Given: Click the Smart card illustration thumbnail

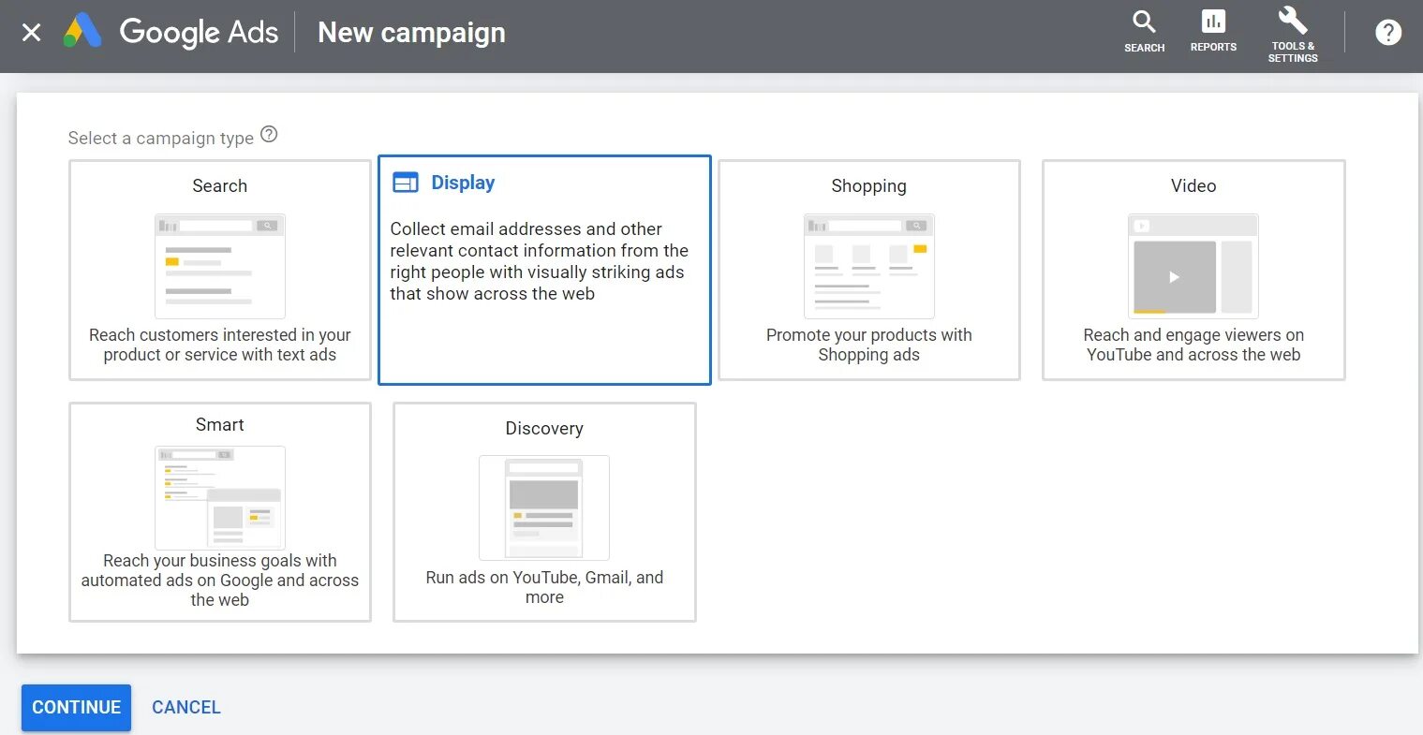Looking at the screenshot, I should (x=220, y=497).
